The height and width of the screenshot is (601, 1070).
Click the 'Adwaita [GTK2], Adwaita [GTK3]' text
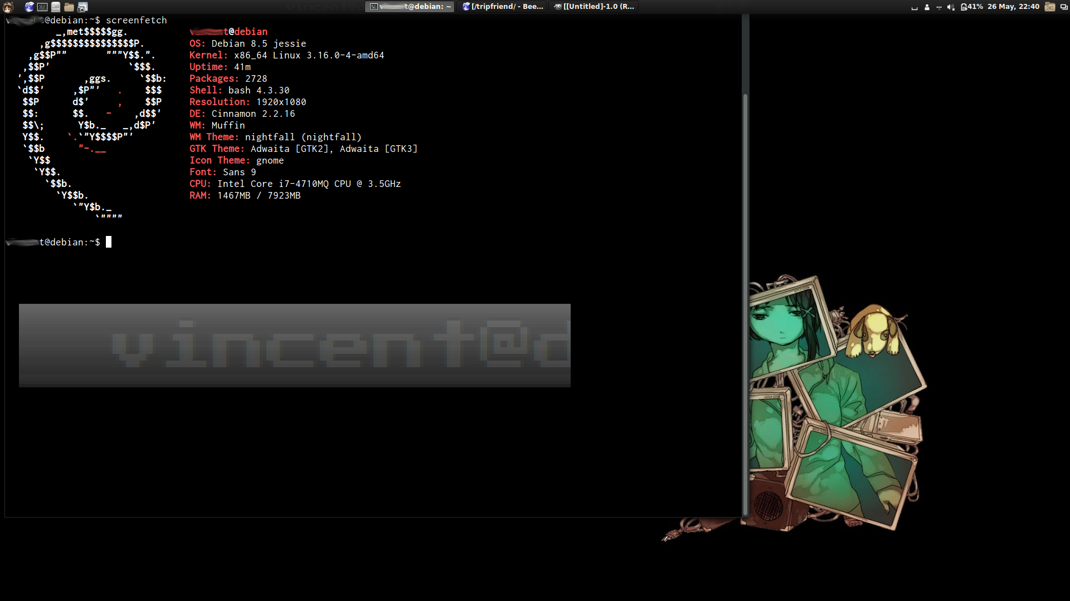click(x=334, y=149)
